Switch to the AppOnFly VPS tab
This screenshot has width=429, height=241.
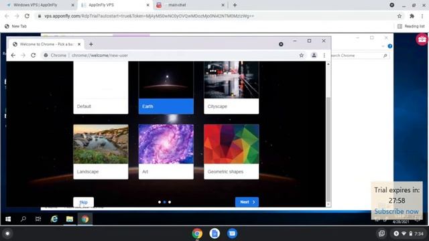pos(115,5)
